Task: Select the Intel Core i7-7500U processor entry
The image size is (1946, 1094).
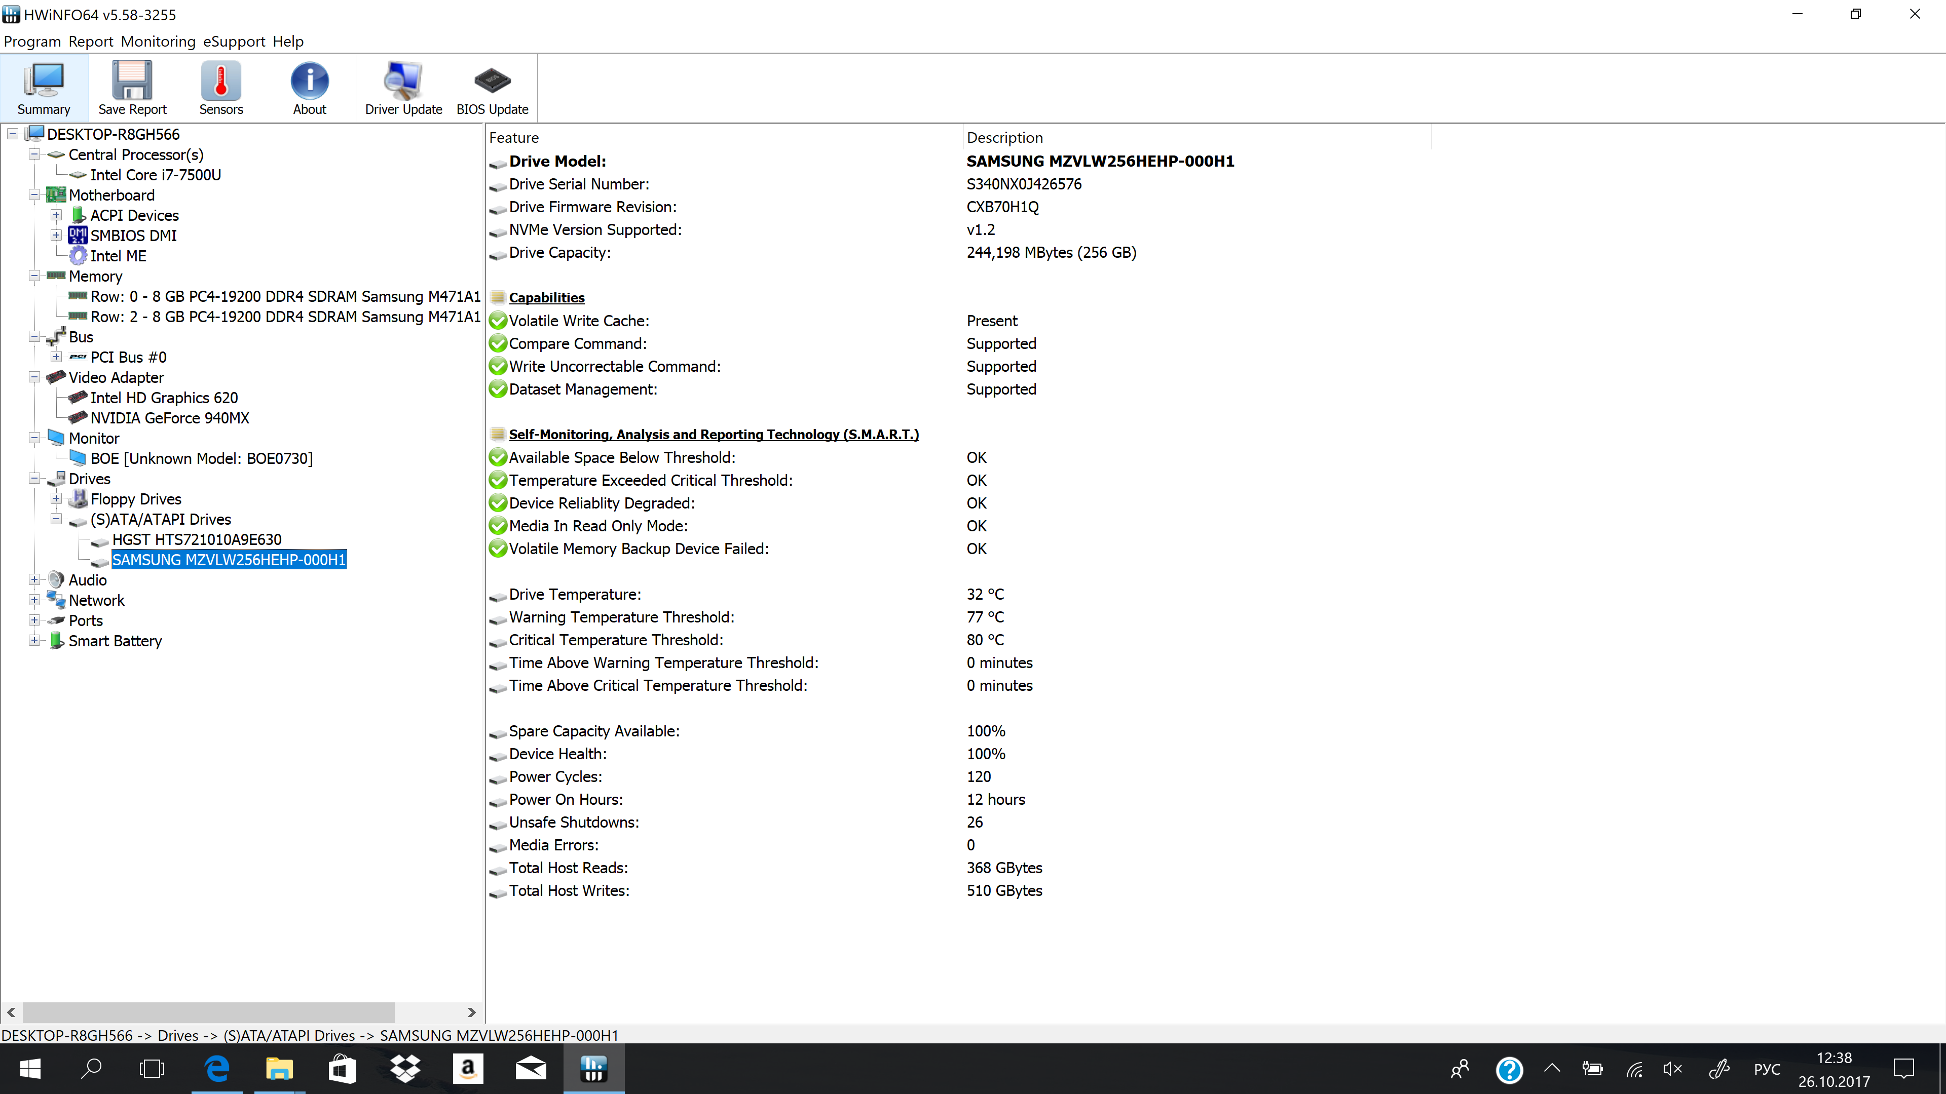Action: (156, 174)
